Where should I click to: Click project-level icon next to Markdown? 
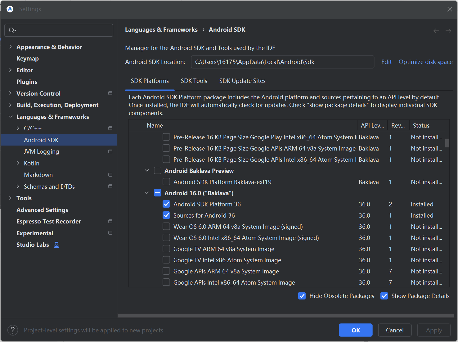click(x=110, y=175)
